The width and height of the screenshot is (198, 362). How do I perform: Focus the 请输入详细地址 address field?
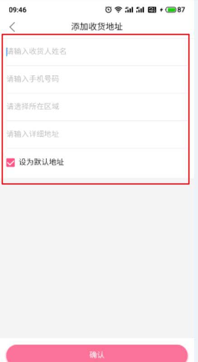97,135
